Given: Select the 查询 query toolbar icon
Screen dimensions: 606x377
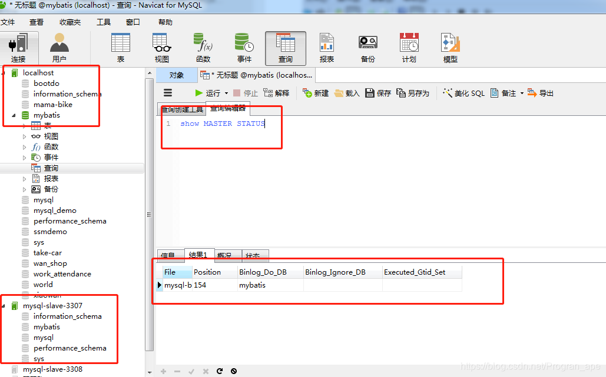Looking at the screenshot, I should coord(286,48).
